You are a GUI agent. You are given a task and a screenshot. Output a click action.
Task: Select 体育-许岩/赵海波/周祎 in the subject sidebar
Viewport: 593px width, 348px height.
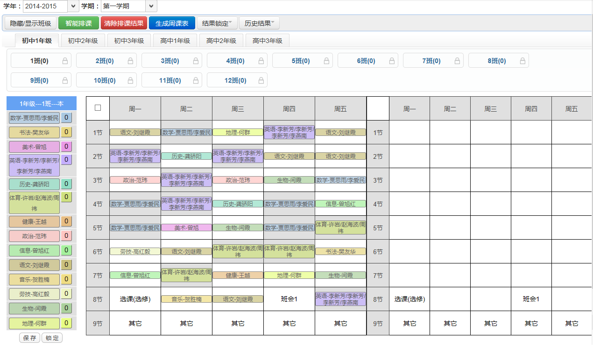[x=34, y=203]
